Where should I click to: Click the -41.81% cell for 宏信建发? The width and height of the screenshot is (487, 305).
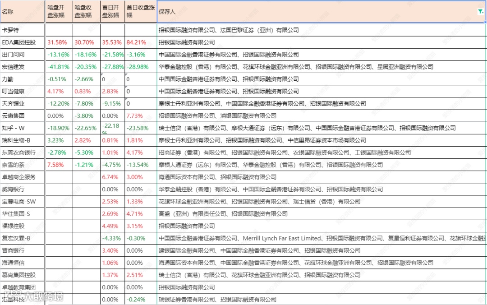click(59, 67)
